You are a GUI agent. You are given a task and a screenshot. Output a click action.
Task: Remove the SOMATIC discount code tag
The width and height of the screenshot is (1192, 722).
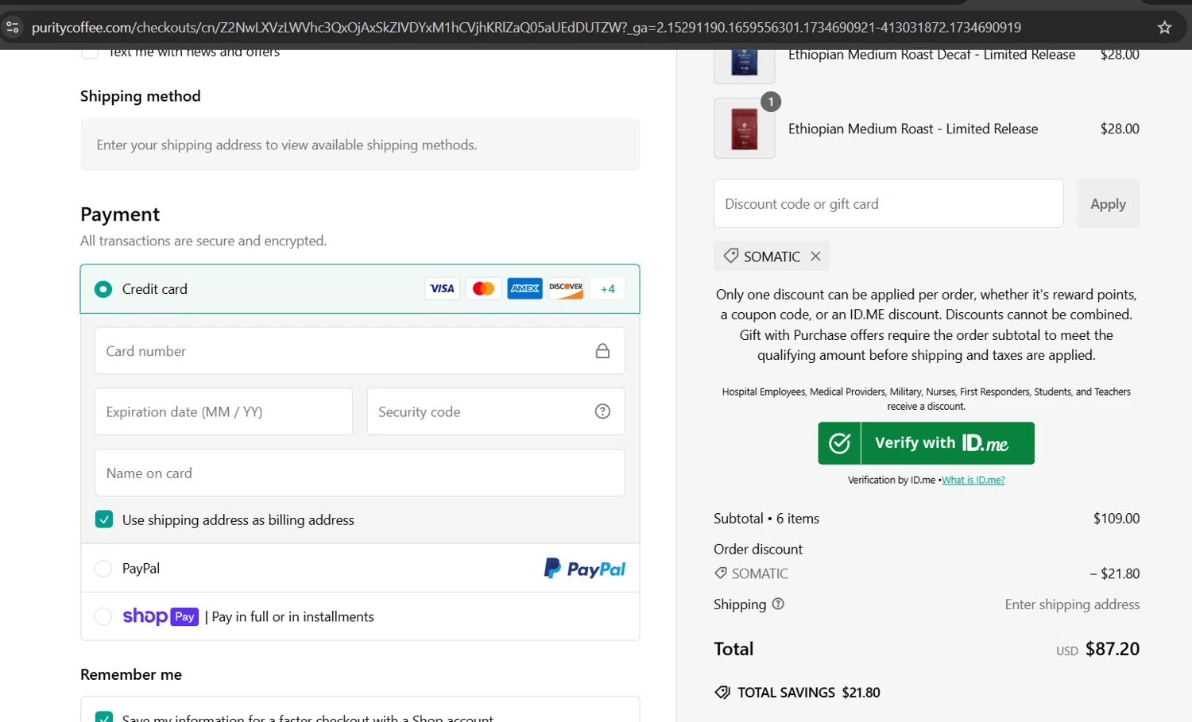pyautogui.click(x=815, y=257)
